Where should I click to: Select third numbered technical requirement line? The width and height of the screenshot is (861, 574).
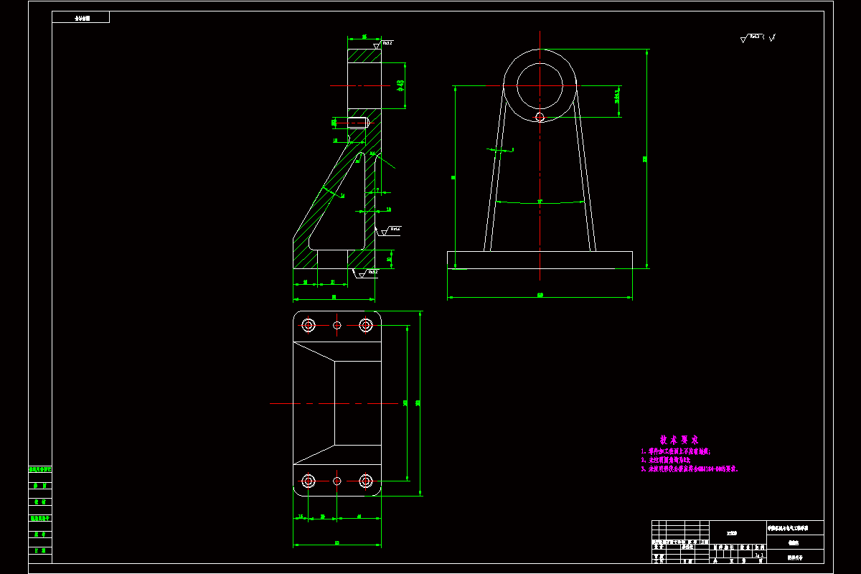pyautogui.click(x=690, y=469)
